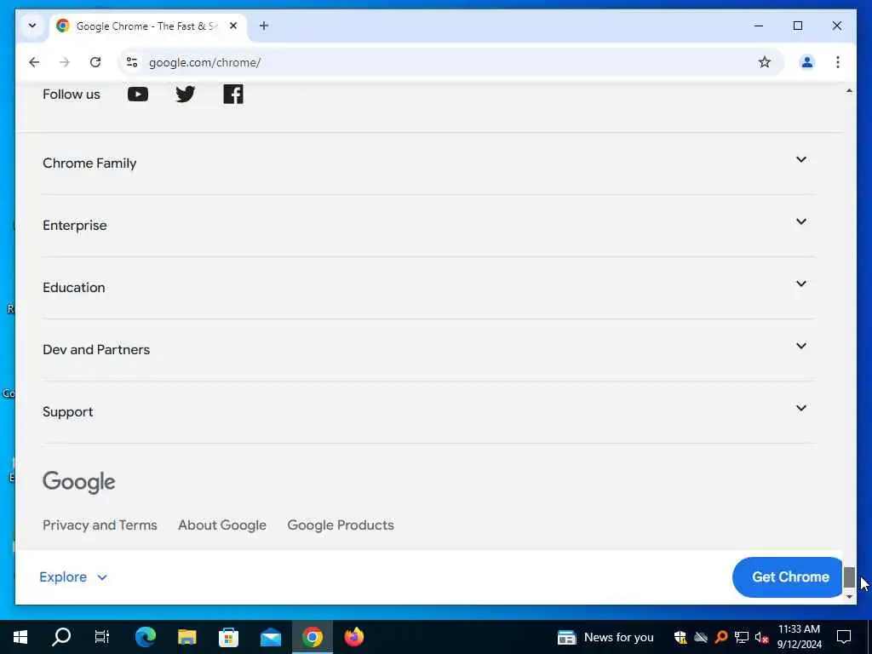Open Chrome's Facebook page icon

[x=233, y=94]
